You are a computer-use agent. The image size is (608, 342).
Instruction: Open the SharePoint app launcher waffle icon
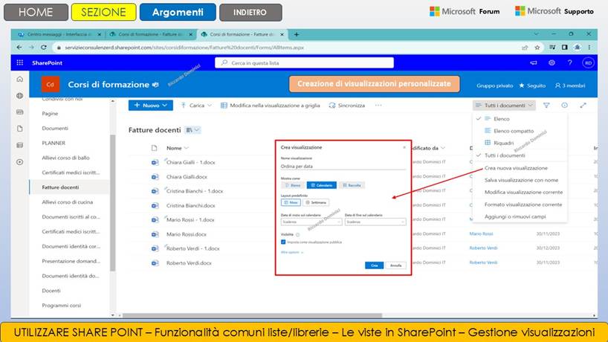point(20,62)
